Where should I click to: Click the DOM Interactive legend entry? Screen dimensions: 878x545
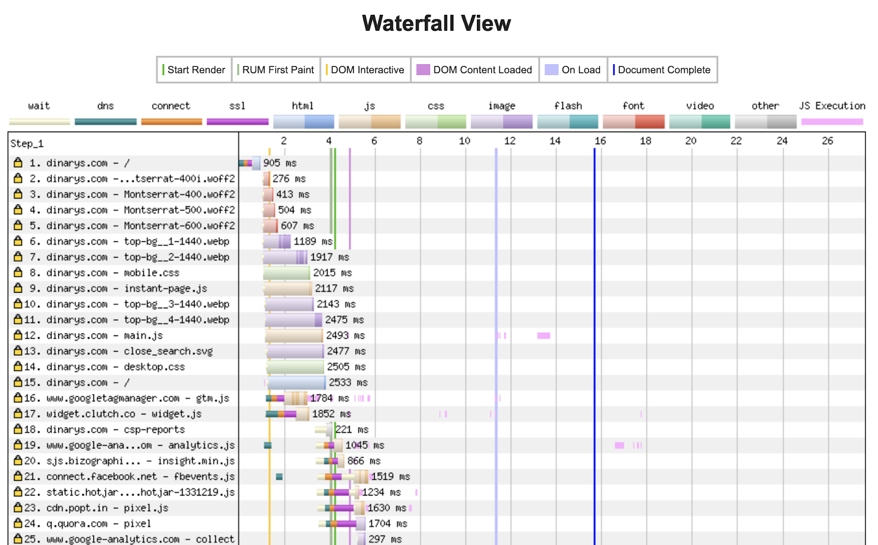365,70
